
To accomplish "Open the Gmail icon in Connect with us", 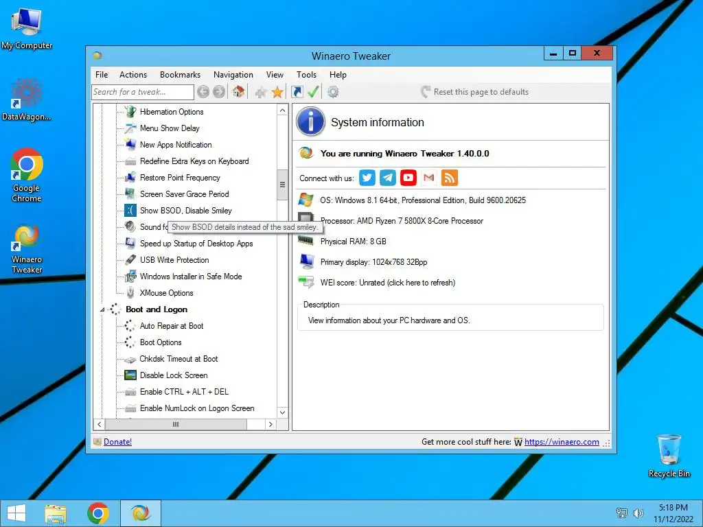I will point(429,178).
